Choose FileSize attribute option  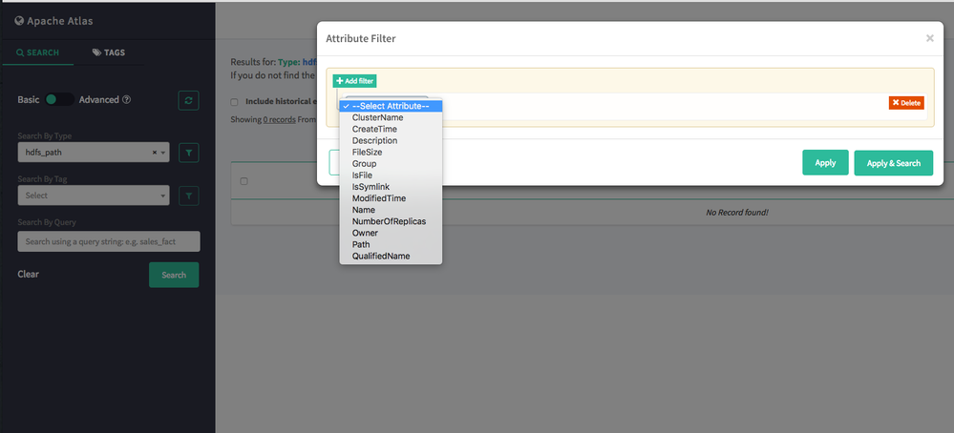coord(391,153)
